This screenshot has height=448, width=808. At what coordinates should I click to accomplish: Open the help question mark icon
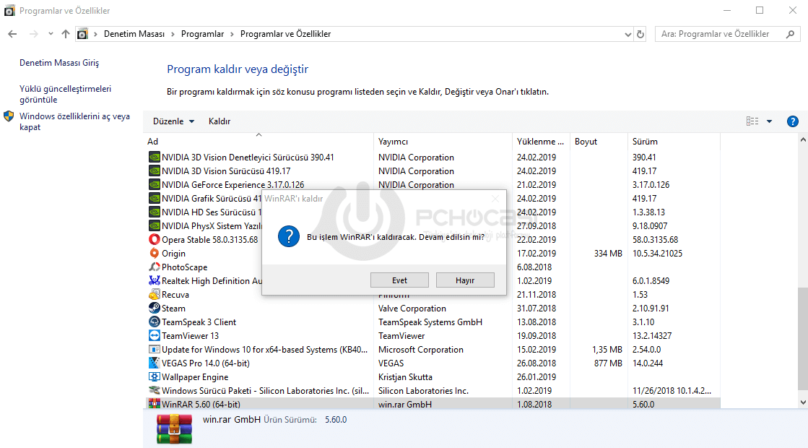coord(793,121)
